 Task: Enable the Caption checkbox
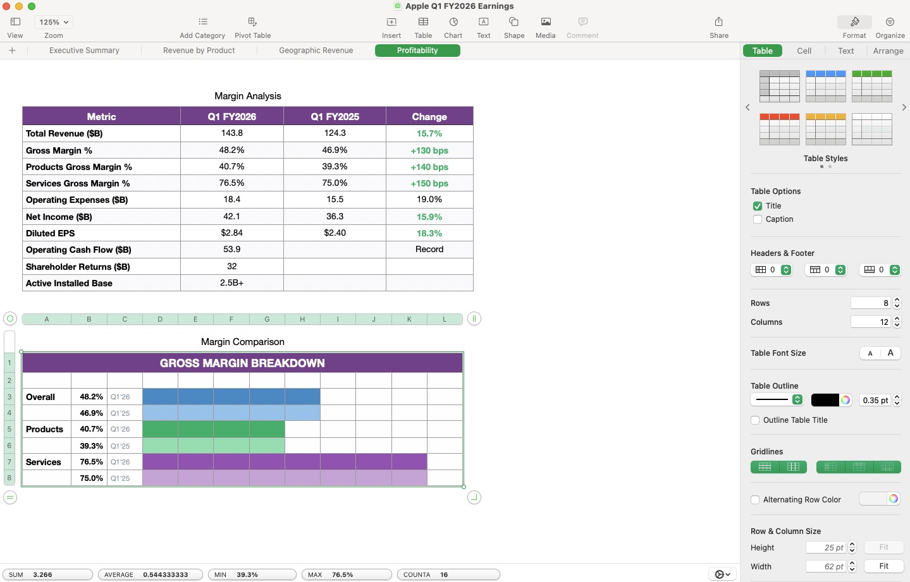[757, 219]
